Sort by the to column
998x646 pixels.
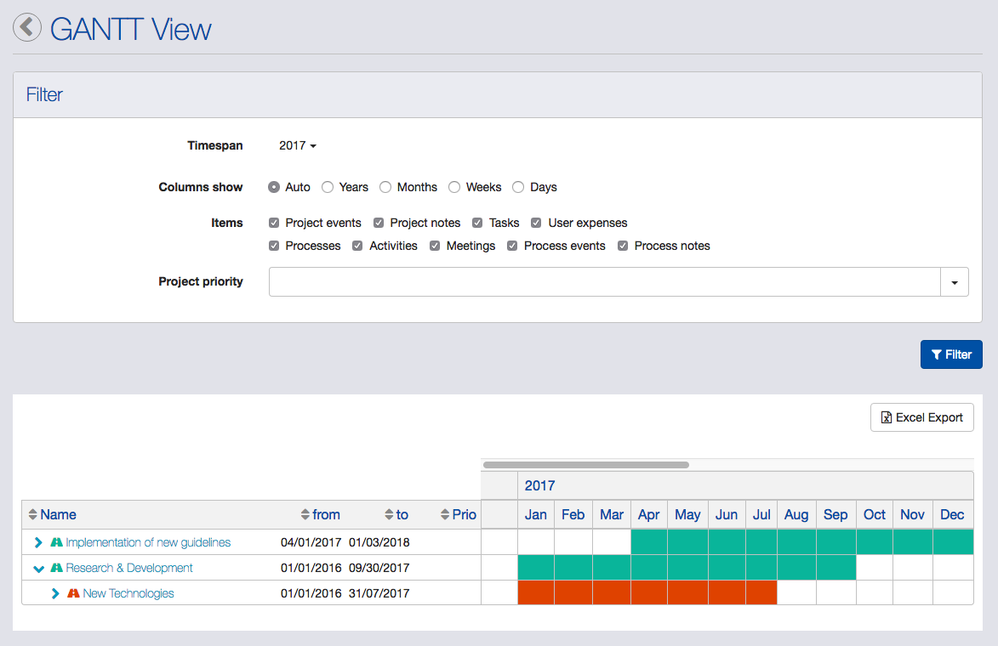coord(396,514)
